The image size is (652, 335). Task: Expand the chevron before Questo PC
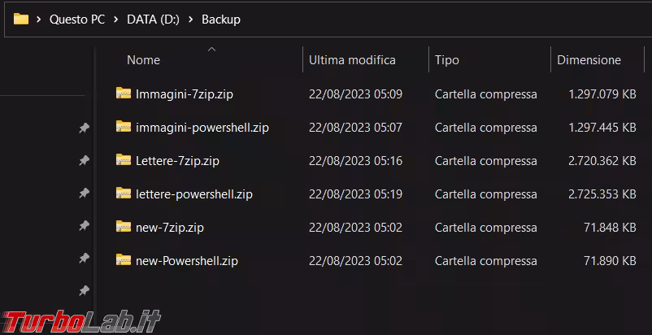coord(40,20)
